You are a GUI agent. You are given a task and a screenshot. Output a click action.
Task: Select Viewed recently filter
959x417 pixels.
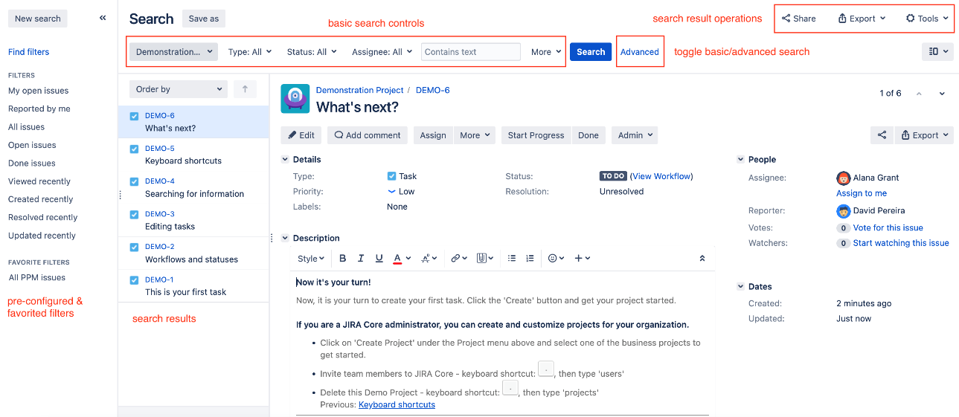(x=39, y=181)
